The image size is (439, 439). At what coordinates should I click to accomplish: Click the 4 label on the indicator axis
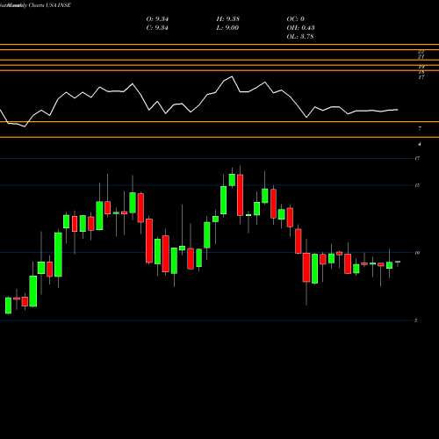(x=420, y=144)
